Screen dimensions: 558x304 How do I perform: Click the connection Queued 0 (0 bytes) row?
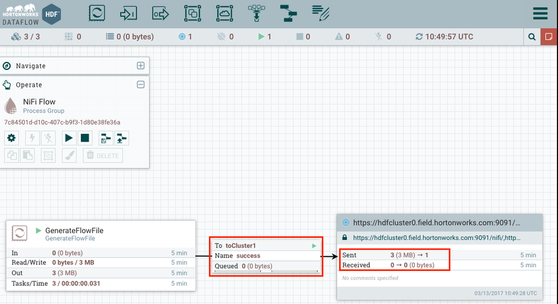tap(266, 266)
